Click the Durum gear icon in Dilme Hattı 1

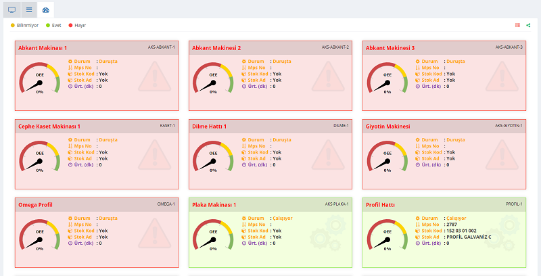coord(244,139)
